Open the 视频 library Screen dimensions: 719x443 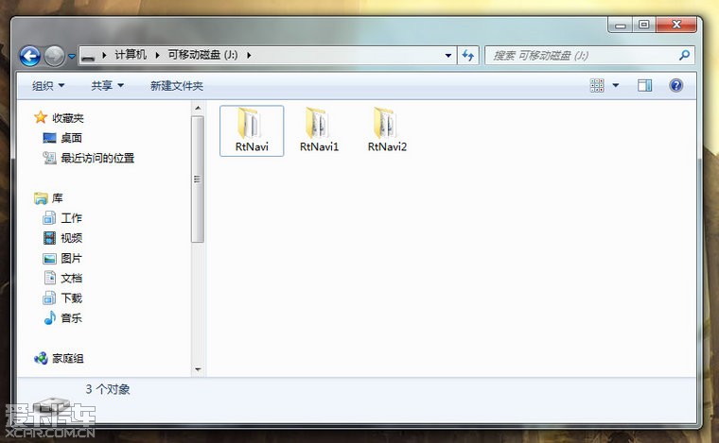tap(72, 238)
